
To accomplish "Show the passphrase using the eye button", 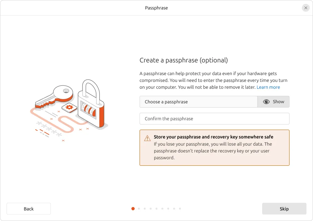I will pyautogui.click(x=273, y=102).
